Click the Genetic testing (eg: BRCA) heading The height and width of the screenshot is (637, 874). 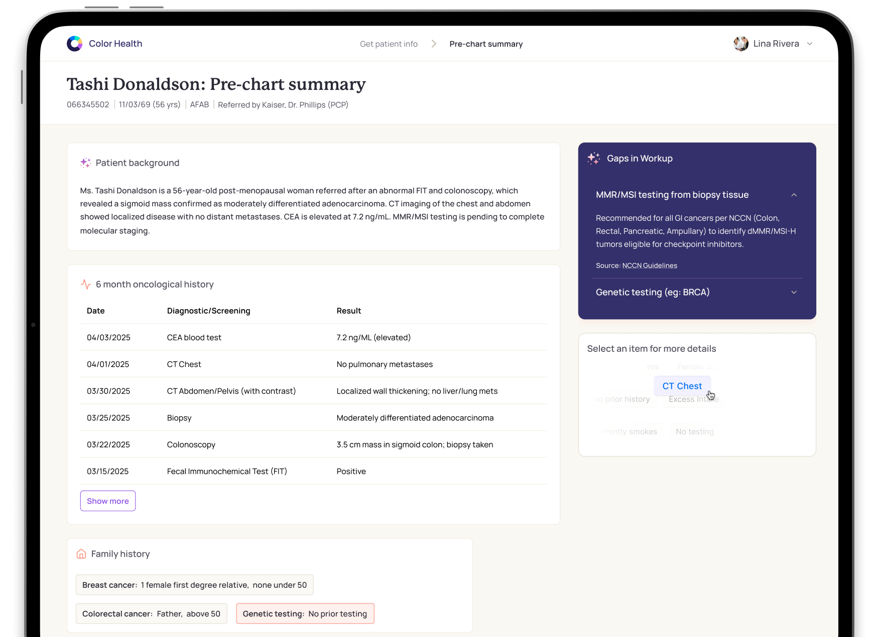coord(653,292)
